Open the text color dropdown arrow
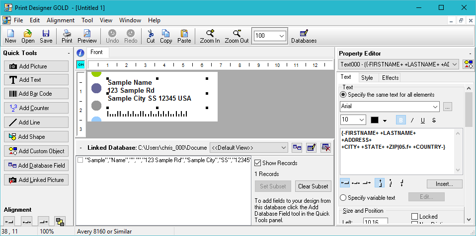 385,120
